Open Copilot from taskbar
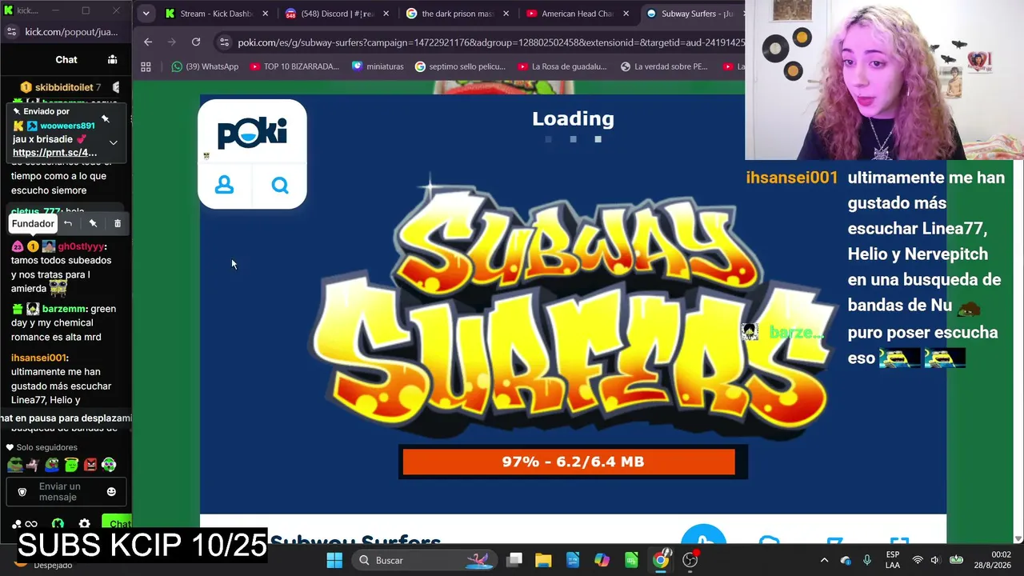 [602, 560]
